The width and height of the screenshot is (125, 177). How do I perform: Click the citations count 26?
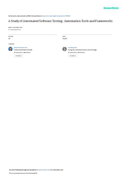[x=9, y=39]
